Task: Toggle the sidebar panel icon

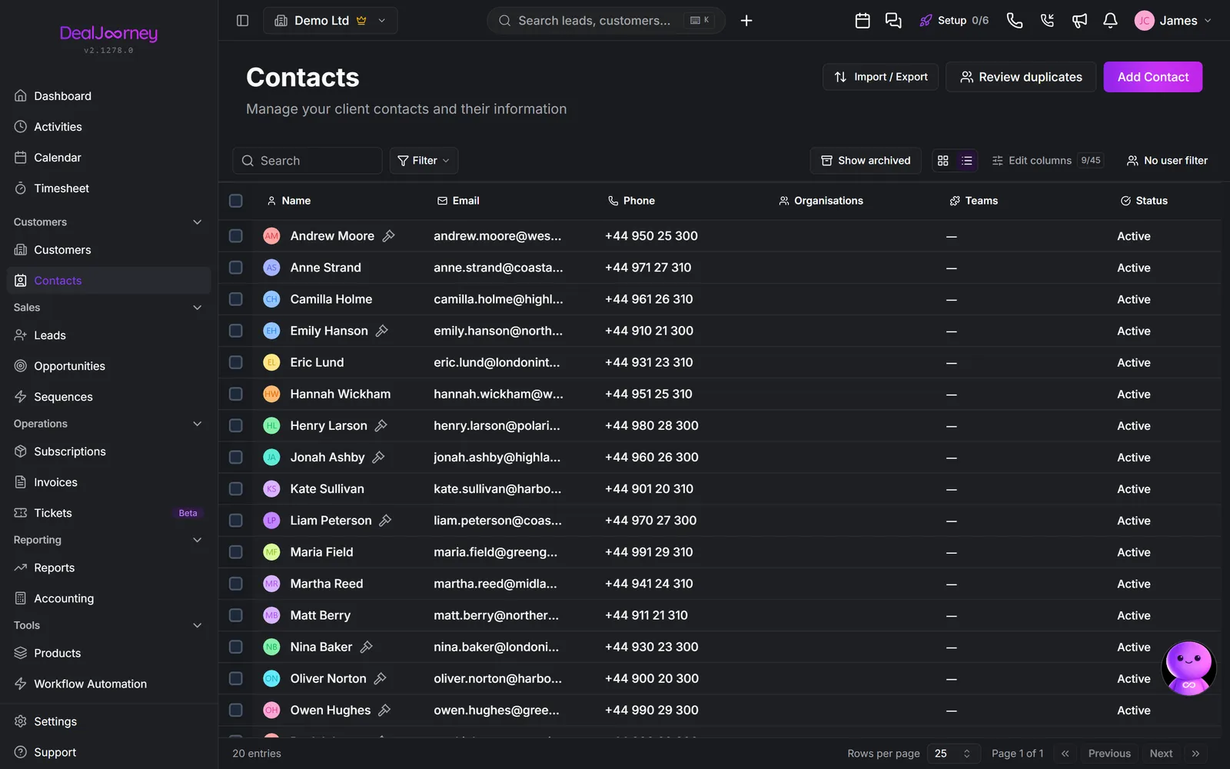Action: 242,21
